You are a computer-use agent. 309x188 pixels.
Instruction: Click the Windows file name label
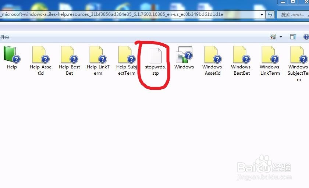pyautogui.click(x=184, y=67)
